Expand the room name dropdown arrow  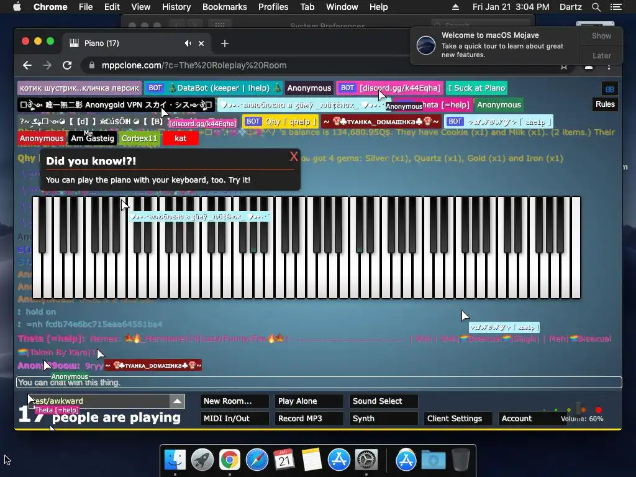[177, 401]
